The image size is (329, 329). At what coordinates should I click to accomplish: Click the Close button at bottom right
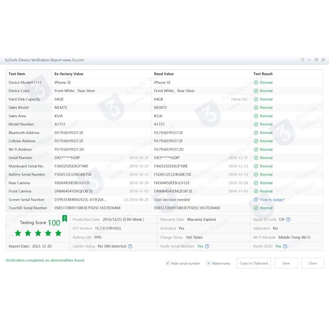[312, 263]
